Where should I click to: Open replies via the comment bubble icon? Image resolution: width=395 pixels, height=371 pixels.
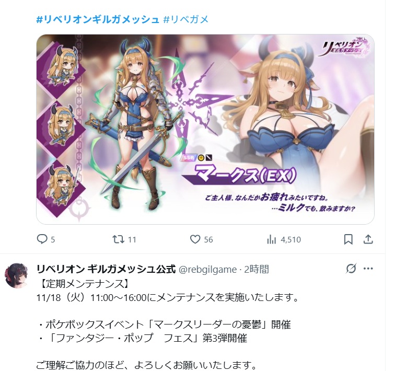coord(42,239)
